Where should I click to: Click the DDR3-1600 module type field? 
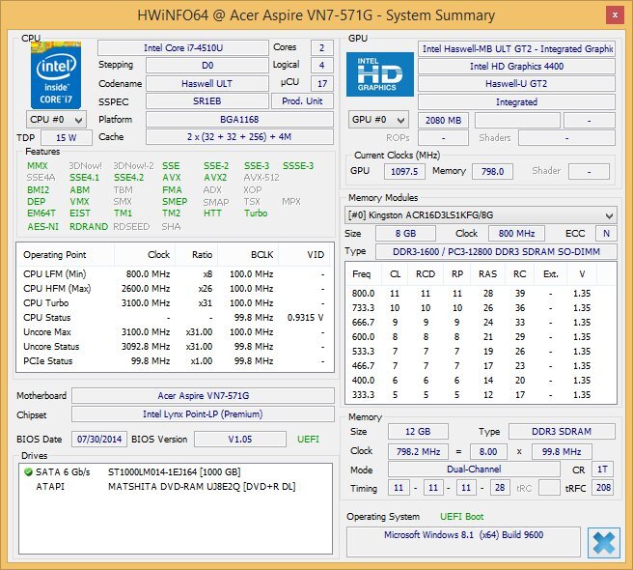pyautogui.click(x=496, y=251)
